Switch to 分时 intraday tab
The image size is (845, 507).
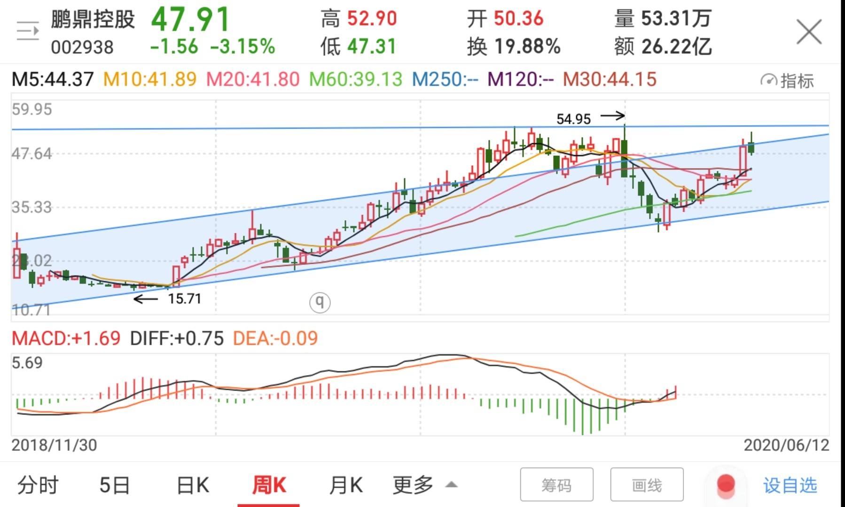[38, 485]
